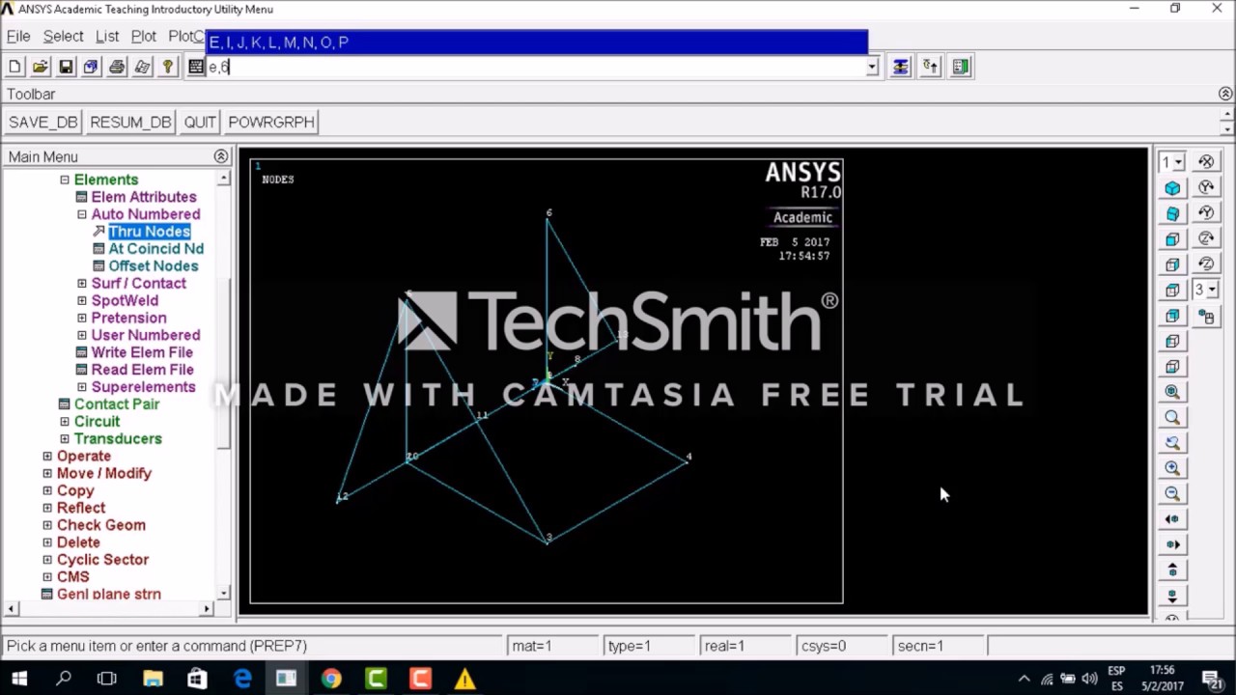Click the POWRGRPH toolbar button

pyautogui.click(x=271, y=123)
